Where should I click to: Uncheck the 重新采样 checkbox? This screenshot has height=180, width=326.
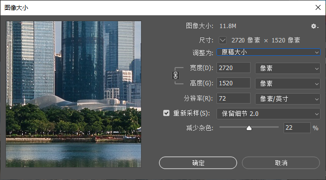[x=166, y=113]
